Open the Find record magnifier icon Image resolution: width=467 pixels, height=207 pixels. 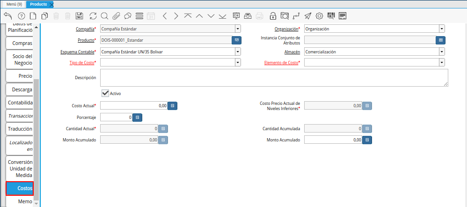[x=104, y=16]
